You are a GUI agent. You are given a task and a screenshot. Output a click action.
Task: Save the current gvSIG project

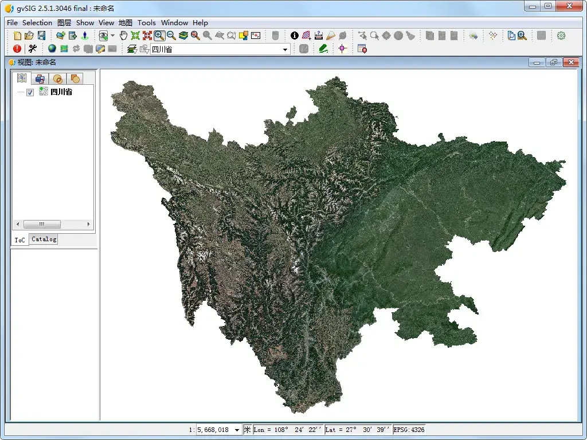point(41,35)
